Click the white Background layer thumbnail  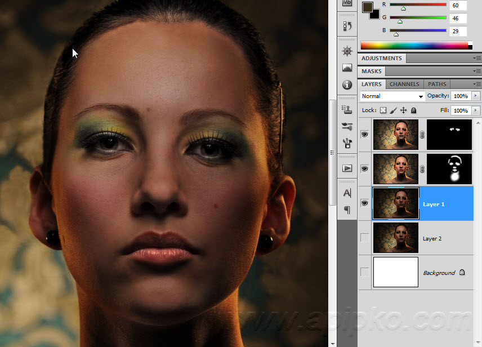coord(396,272)
